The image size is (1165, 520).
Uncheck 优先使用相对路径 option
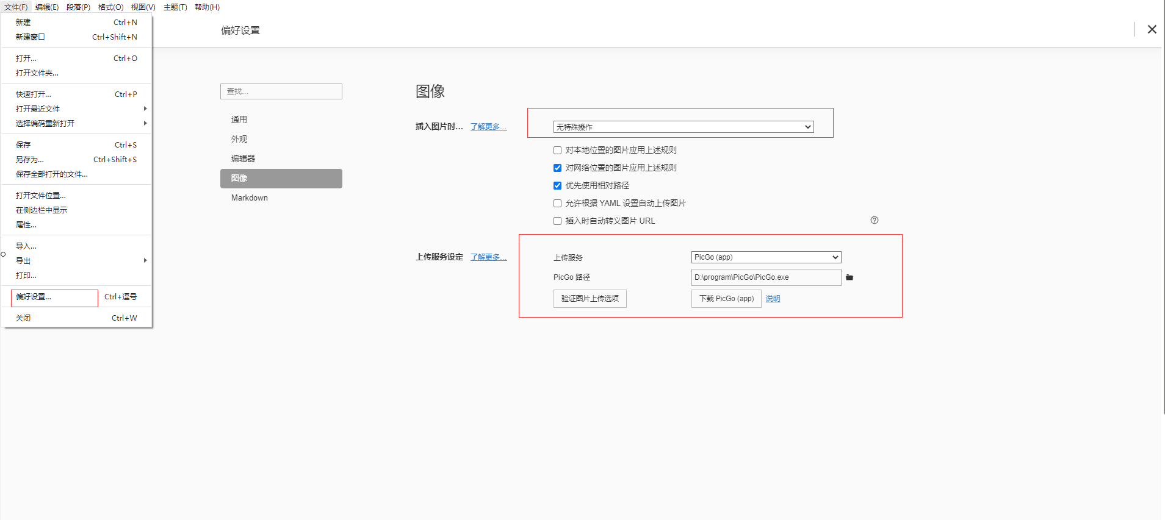point(557,185)
